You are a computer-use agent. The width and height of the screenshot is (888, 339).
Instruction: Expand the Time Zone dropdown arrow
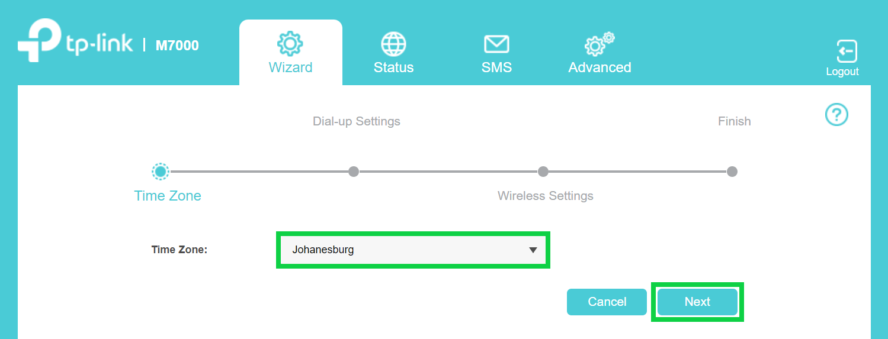pyautogui.click(x=533, y=250)
